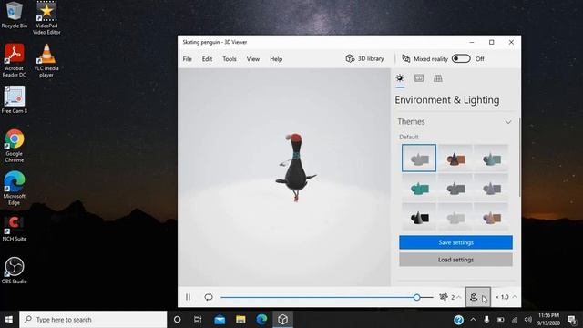Viewport: 583px width, 328px height.
Task: Click the 3D Viewer window title bar
Action: pos(320,42)
